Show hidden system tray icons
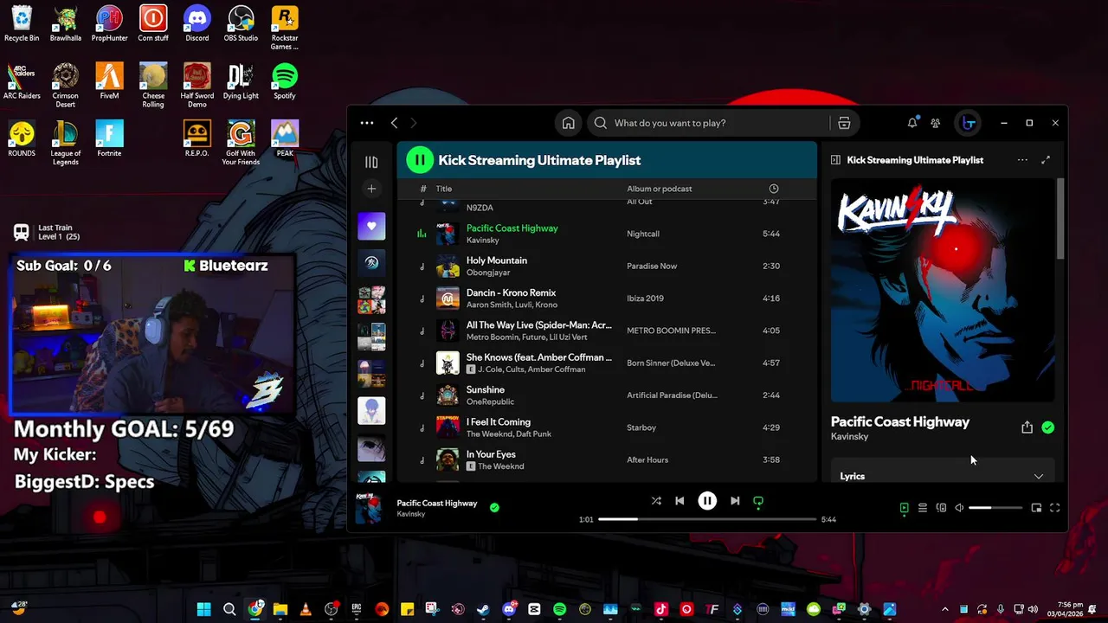The width and height of the screenshot is (1108, 623). point(944,609)
